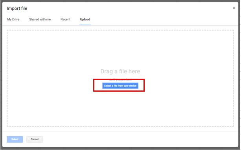Browse files stored in My Drive
This screenshot has width=241, height=150.
(x=13, y=20)
